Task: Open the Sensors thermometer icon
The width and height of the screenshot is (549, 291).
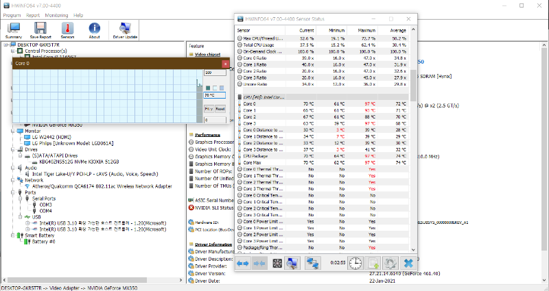Action: (x=67, y=29)
